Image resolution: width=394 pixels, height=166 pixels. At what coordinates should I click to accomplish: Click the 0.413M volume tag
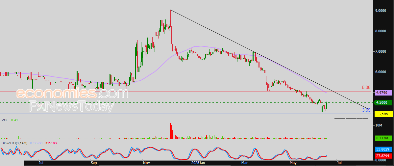coord(383,138)
